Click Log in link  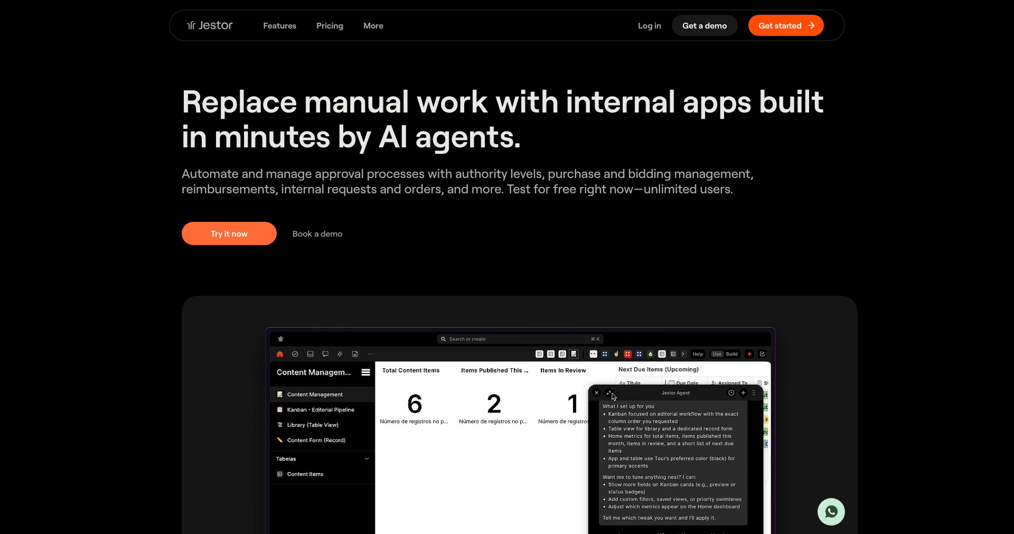click(x=649, y=25)
